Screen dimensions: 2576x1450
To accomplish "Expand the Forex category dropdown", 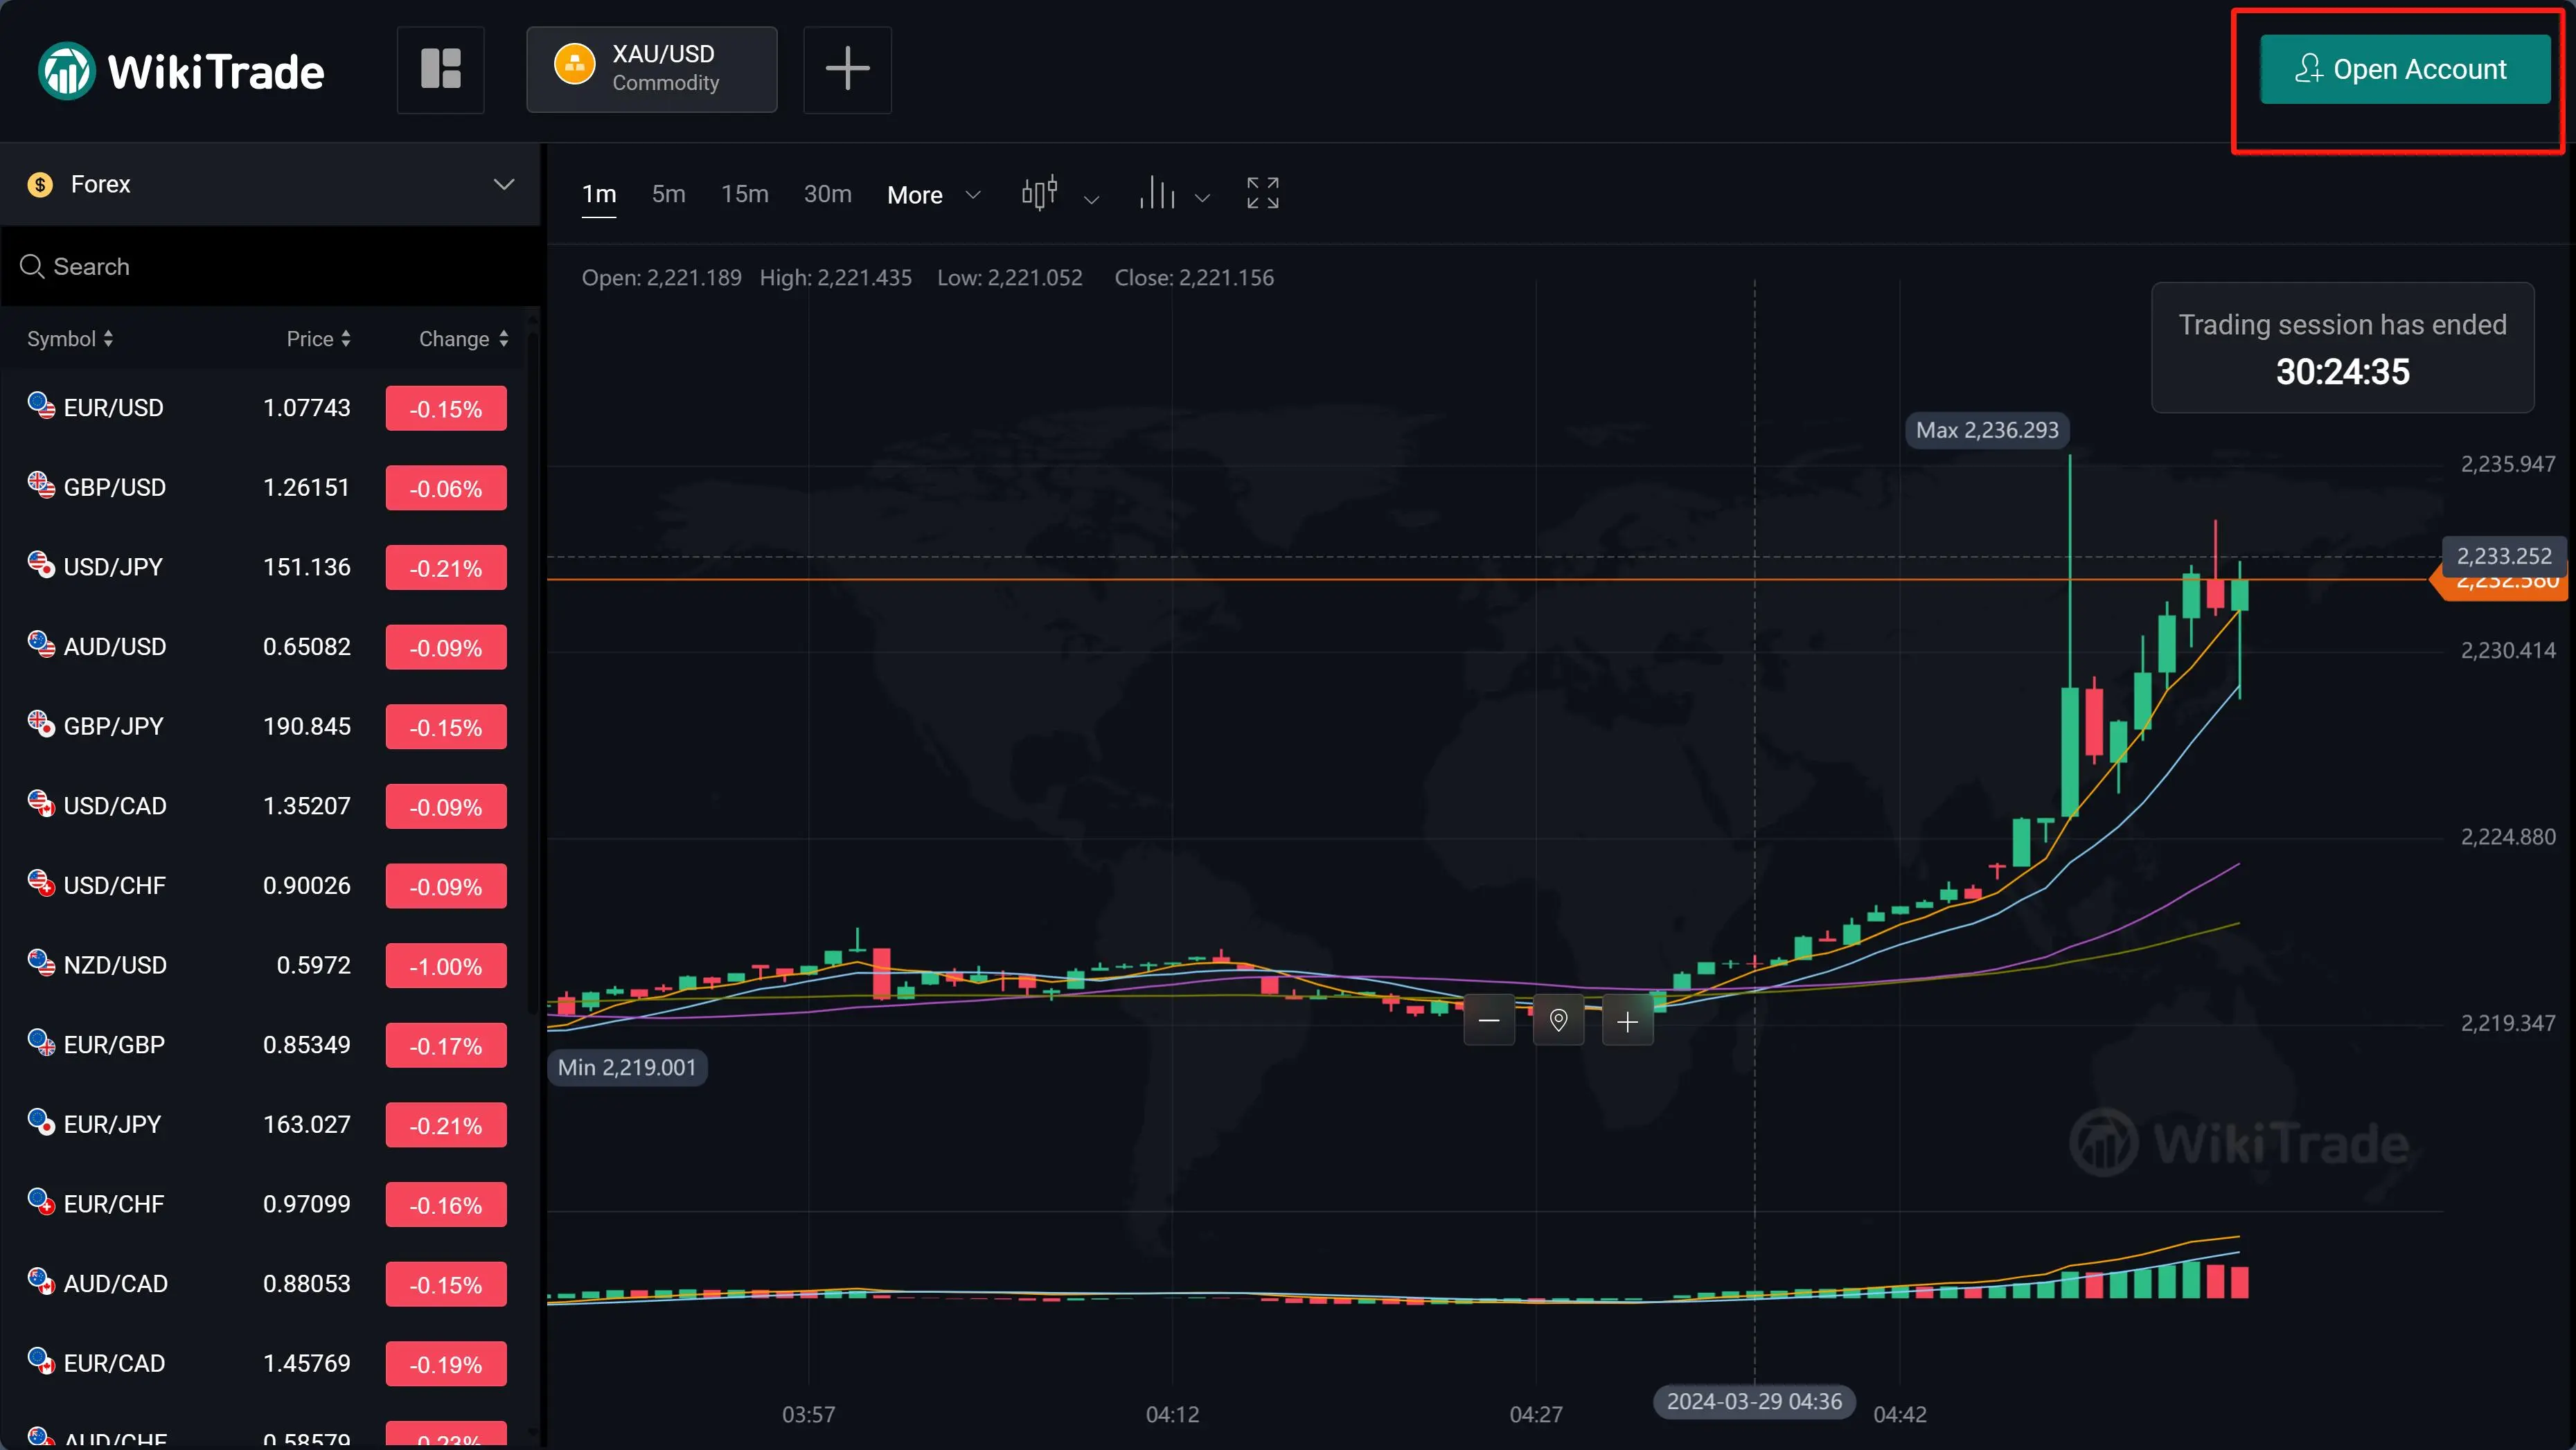I will (270, 184).
